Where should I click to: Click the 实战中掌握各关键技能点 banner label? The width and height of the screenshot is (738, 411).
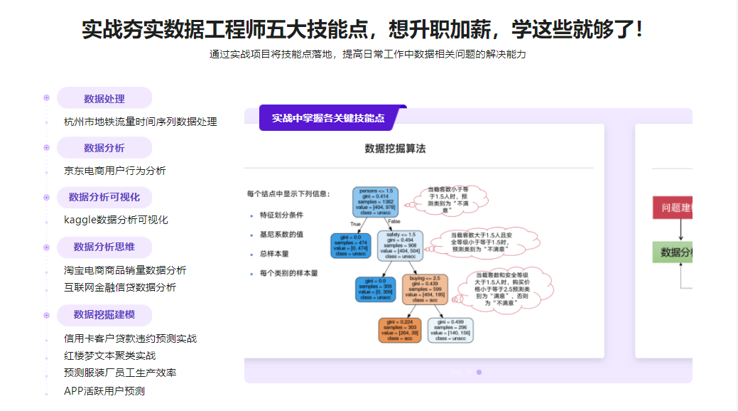tap(328, 118)
